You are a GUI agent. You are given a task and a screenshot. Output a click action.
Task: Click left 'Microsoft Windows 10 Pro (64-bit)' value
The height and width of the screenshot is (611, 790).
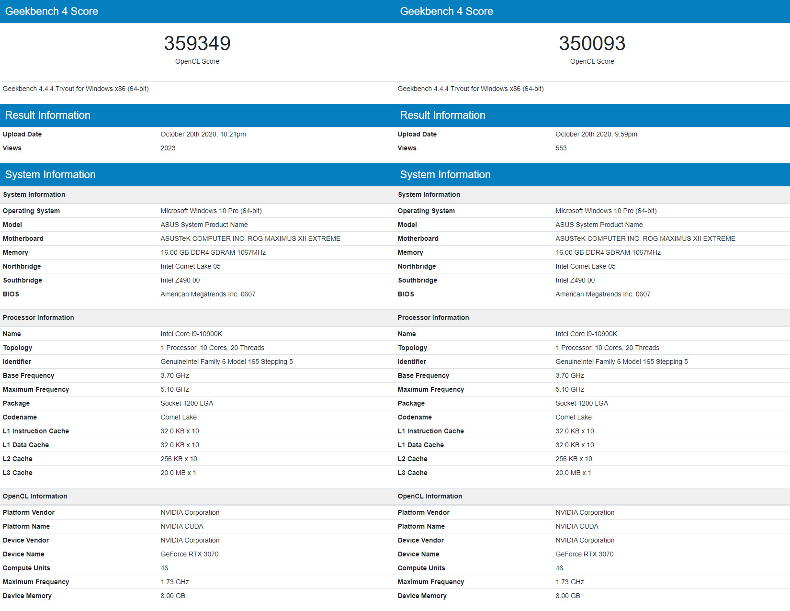tap(211, 211)
